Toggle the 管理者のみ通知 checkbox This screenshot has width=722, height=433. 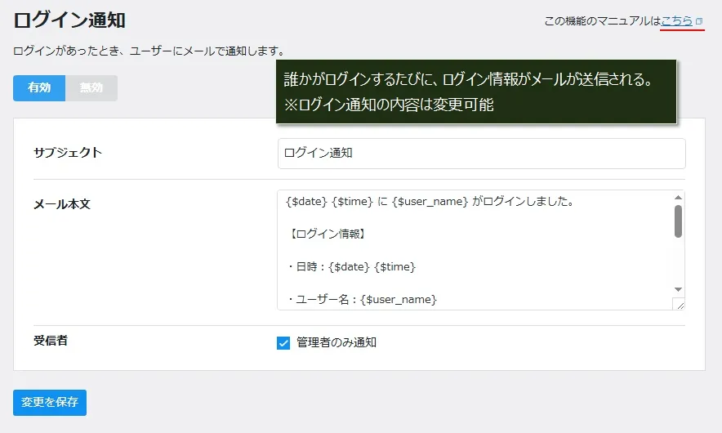pyautogui.click(x=284, y=343)
